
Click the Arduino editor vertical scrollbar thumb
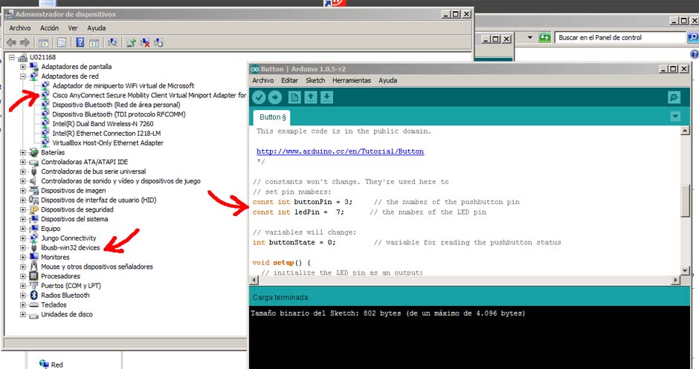click(685, 201)
